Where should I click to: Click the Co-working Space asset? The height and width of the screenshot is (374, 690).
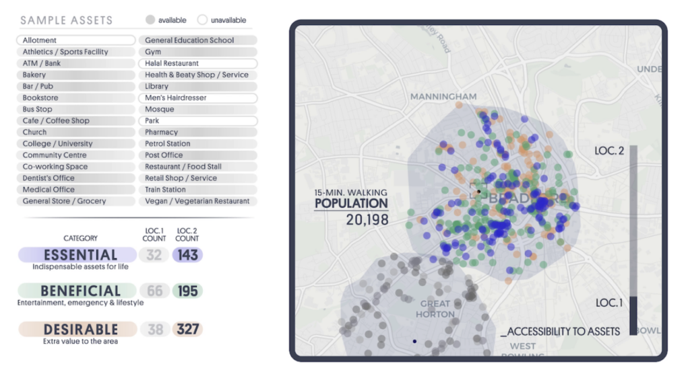(x=75, y=167)
